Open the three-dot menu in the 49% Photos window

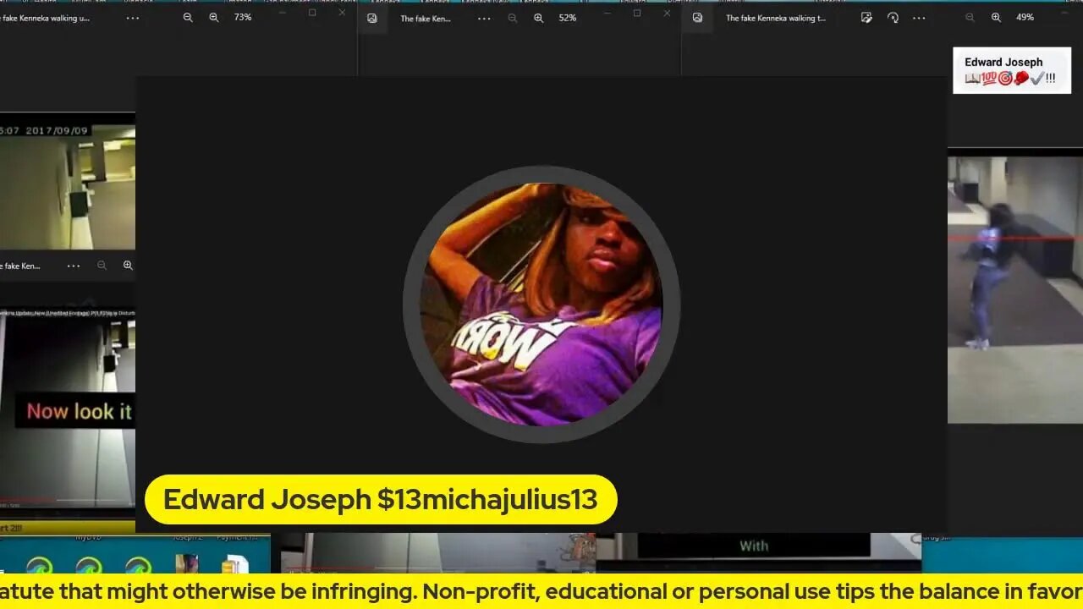tap(919, 18)
